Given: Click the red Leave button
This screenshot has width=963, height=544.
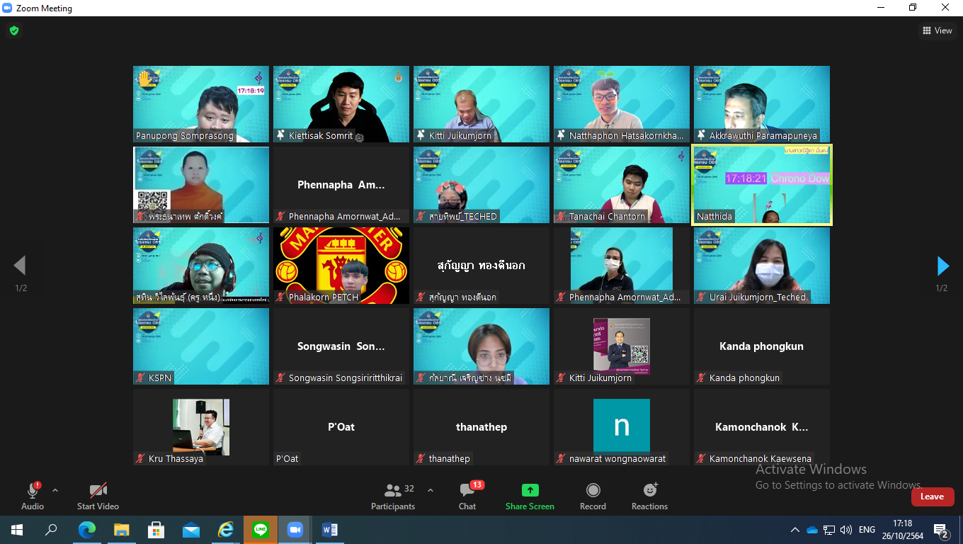Looking at the screenshot, I should [932, 497].
